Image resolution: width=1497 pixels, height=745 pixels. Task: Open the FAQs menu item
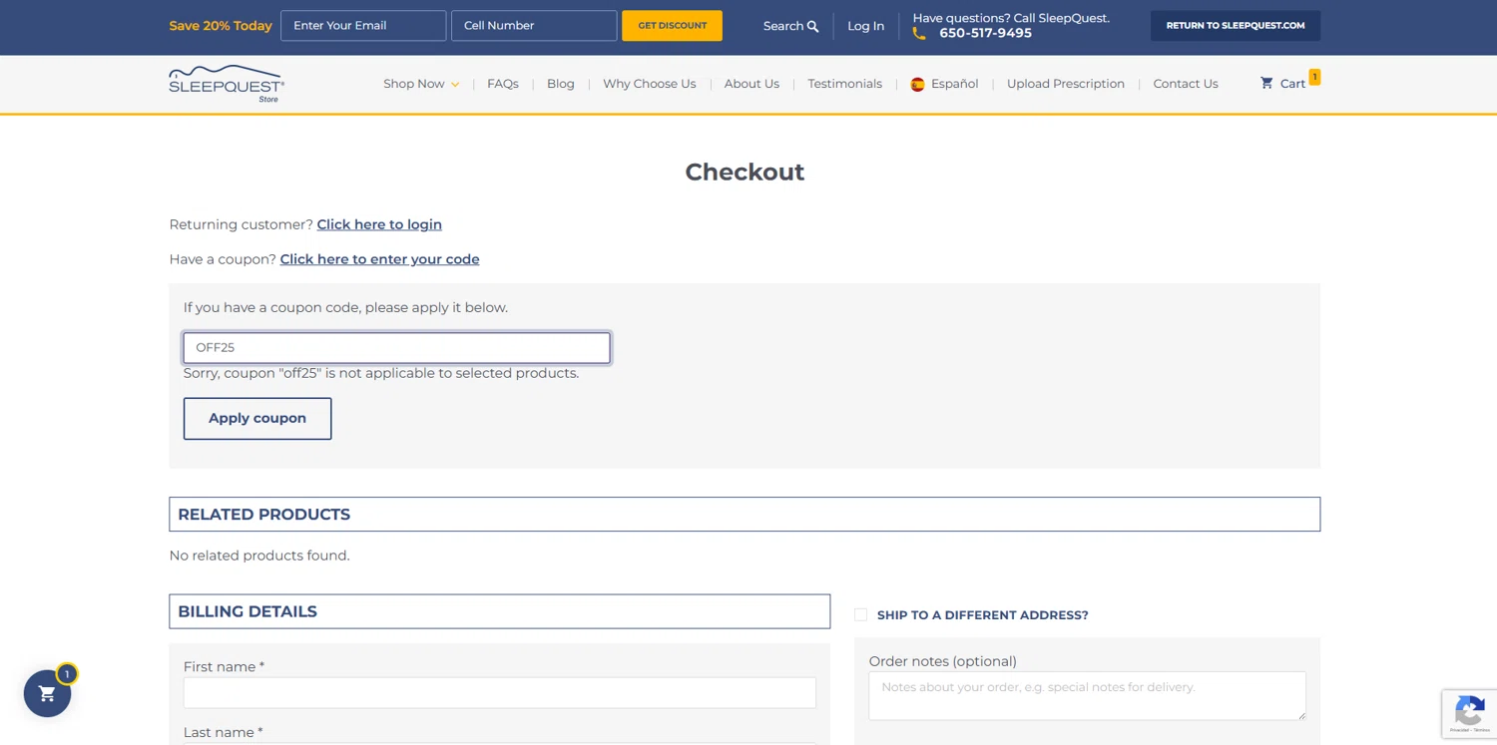[503, 84]
